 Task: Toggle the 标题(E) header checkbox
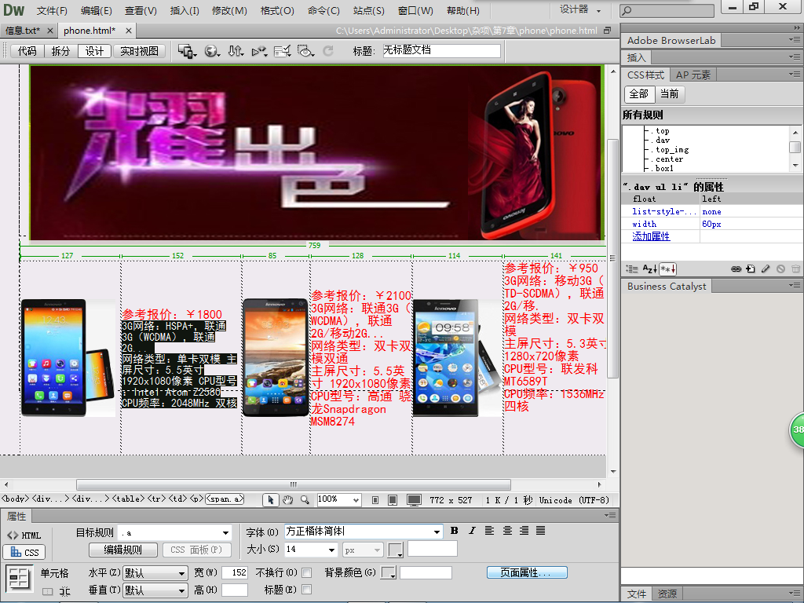[307, 590]
